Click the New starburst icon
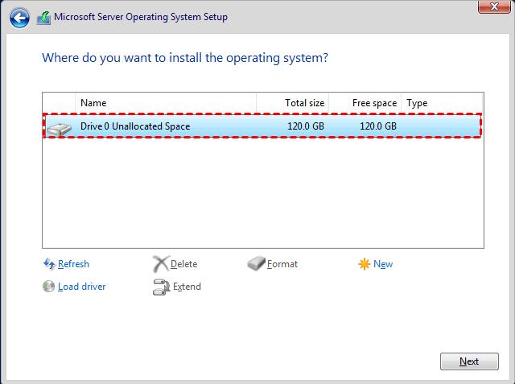The image size is (515, 384). coord(365,264)
